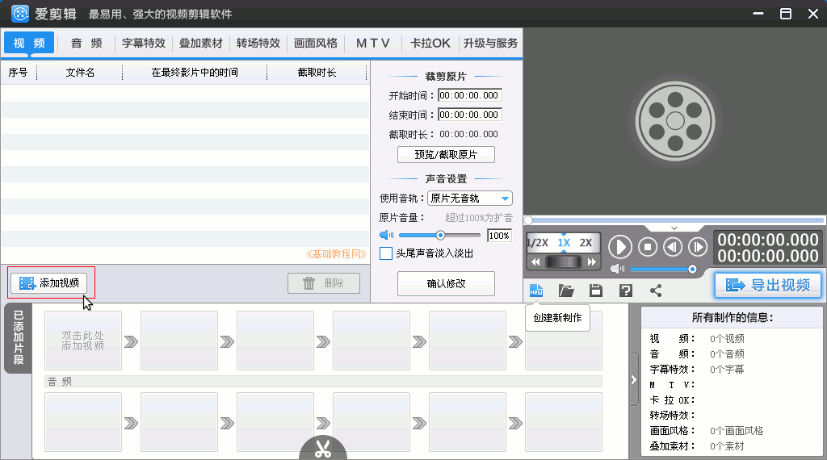Step to the previous frame
Screen dimensions: 827x460
[x=672, y=247]
